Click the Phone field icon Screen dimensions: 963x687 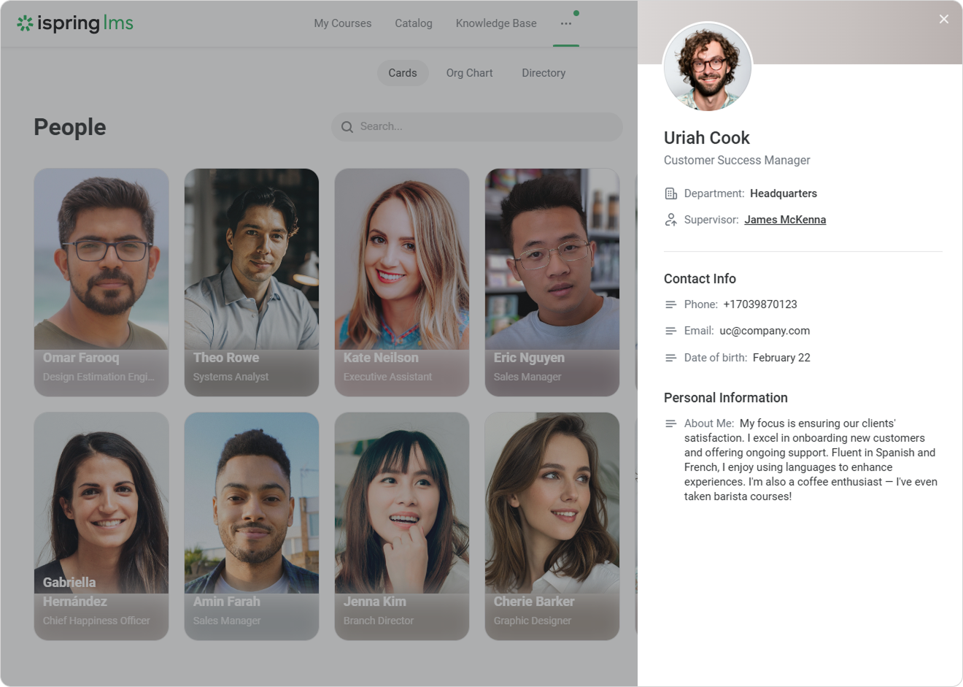(x=670, y=304)
